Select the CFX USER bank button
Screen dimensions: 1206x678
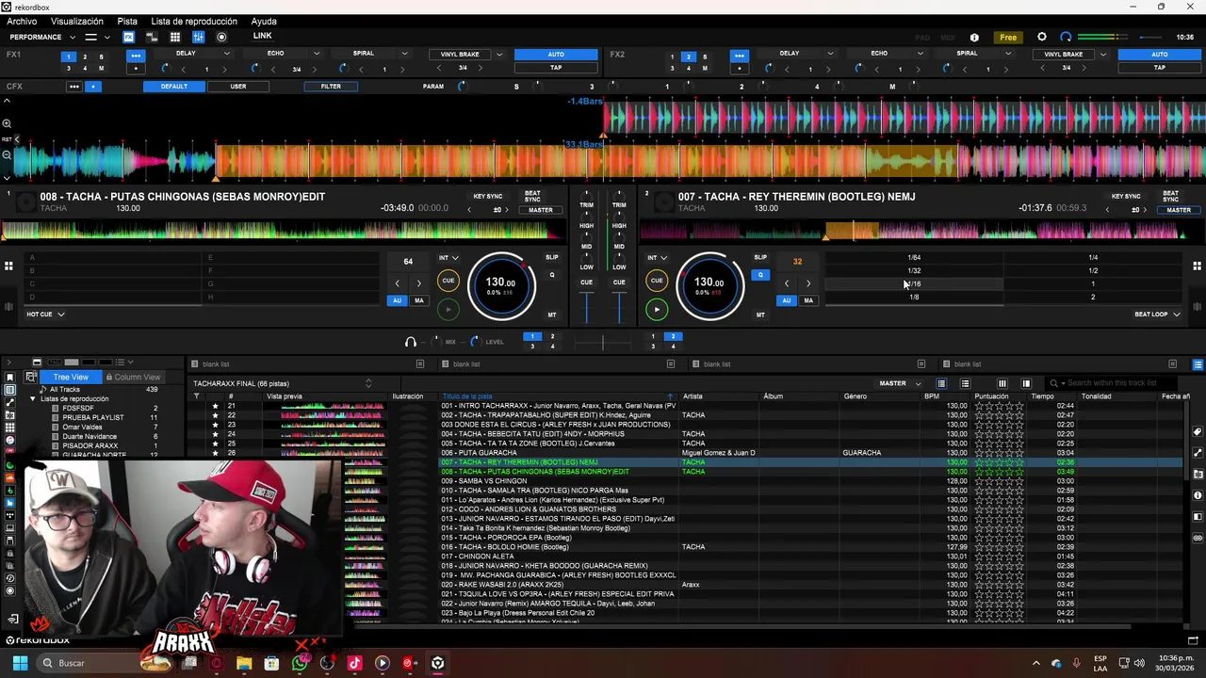pyautogui.click(x=238, y=87)
